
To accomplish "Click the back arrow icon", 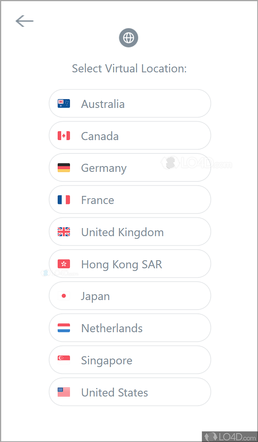I will coord(24,21).
